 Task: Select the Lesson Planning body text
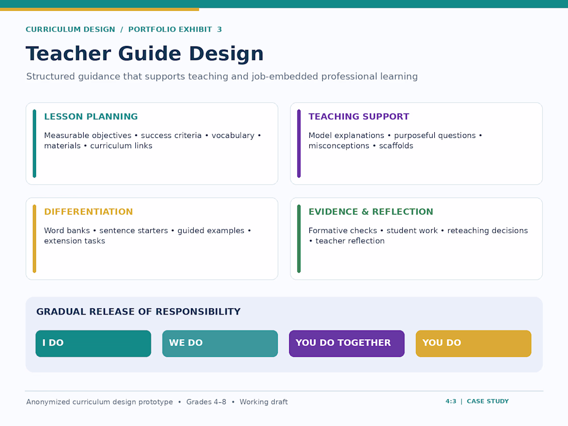[152, 140]
